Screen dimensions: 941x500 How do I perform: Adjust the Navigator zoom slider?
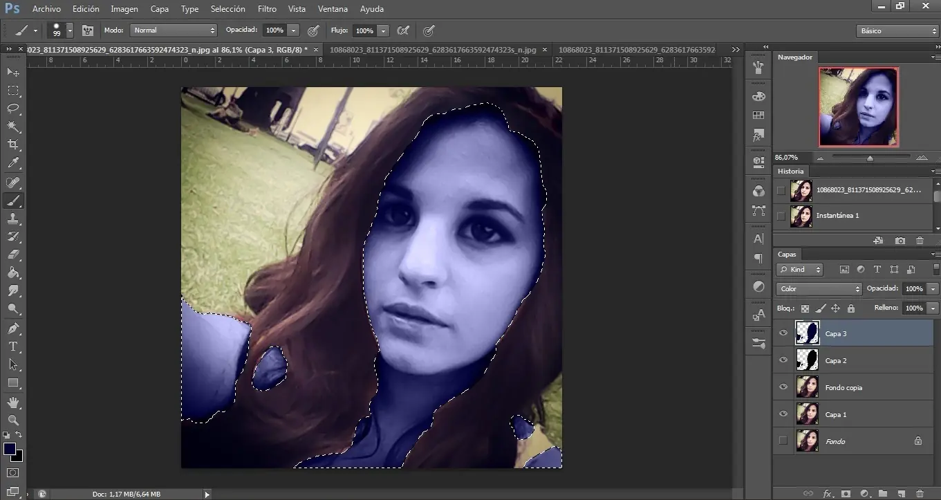(x=870, y=158)
